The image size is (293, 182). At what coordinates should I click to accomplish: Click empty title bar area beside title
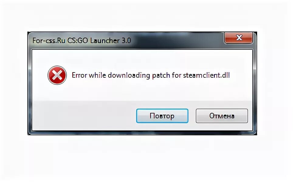pos(178,40)
